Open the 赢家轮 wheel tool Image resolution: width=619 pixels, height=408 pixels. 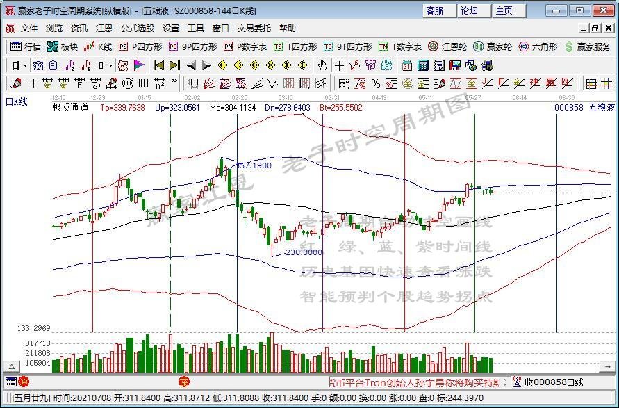493,47
